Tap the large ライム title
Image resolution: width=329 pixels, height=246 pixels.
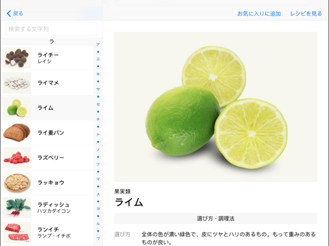coord(129,202)
